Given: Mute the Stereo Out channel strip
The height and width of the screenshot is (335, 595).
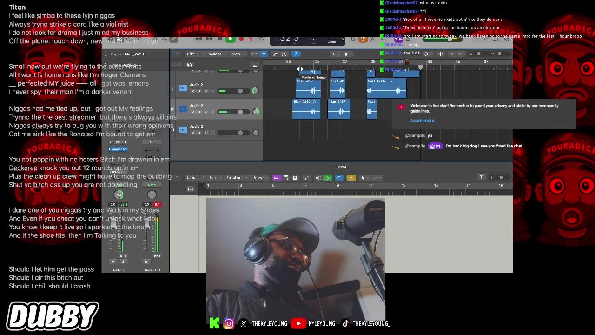Looking at the screenshot, I should [147, 261].
